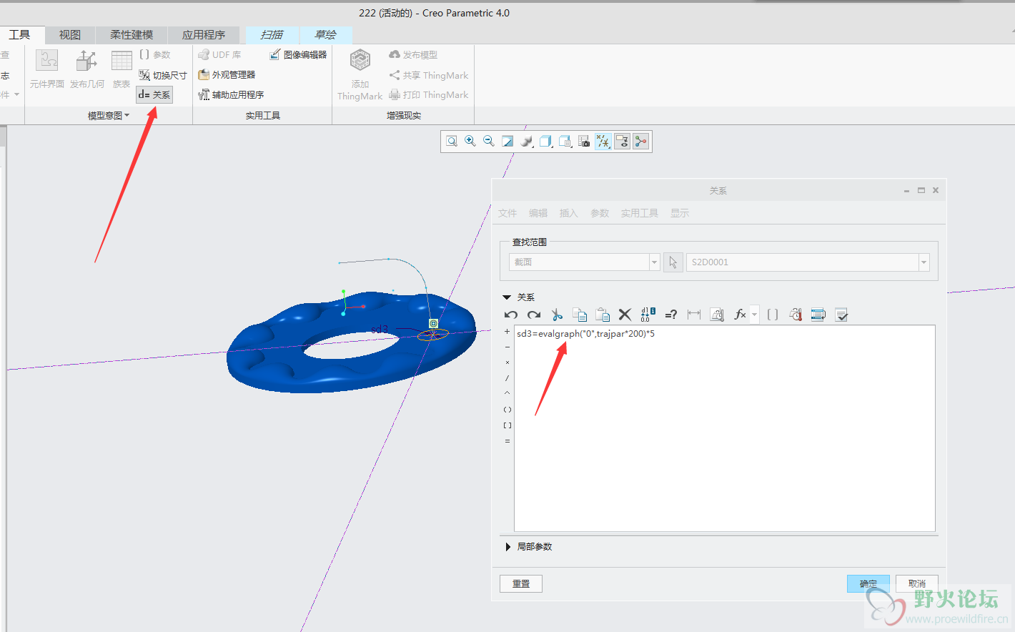Image resolution: width=1015 pixels, height=632 pixels.
Task: Open the 参数 parameters tool in ribbon
Action: click(x=155, y=54)
